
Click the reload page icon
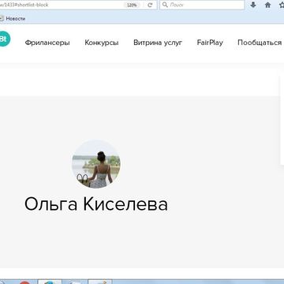[x=150, y=5]
